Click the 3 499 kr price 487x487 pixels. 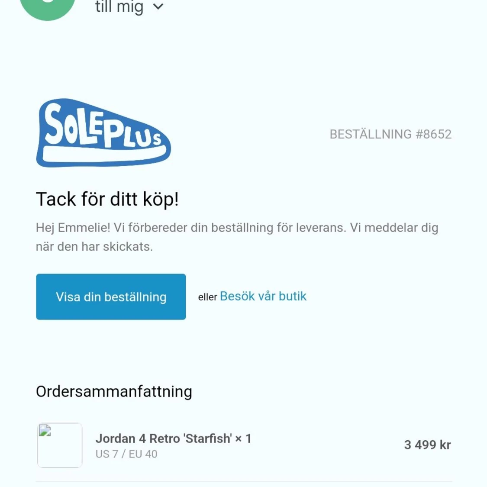point(427,445)
